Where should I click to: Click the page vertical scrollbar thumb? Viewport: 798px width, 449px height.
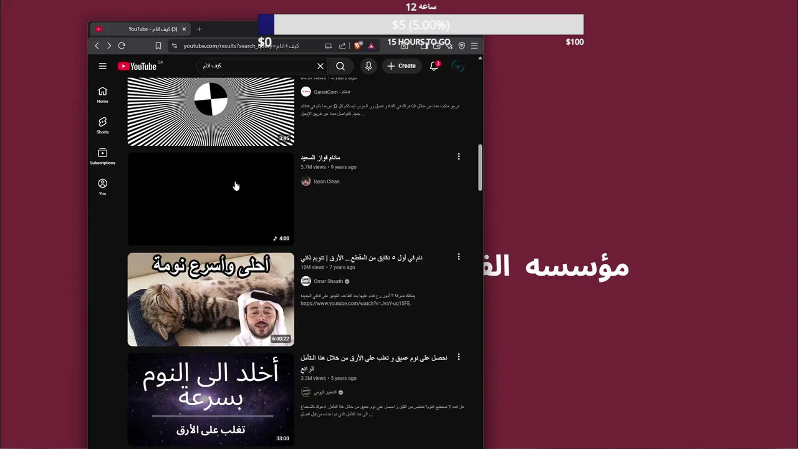480,168
